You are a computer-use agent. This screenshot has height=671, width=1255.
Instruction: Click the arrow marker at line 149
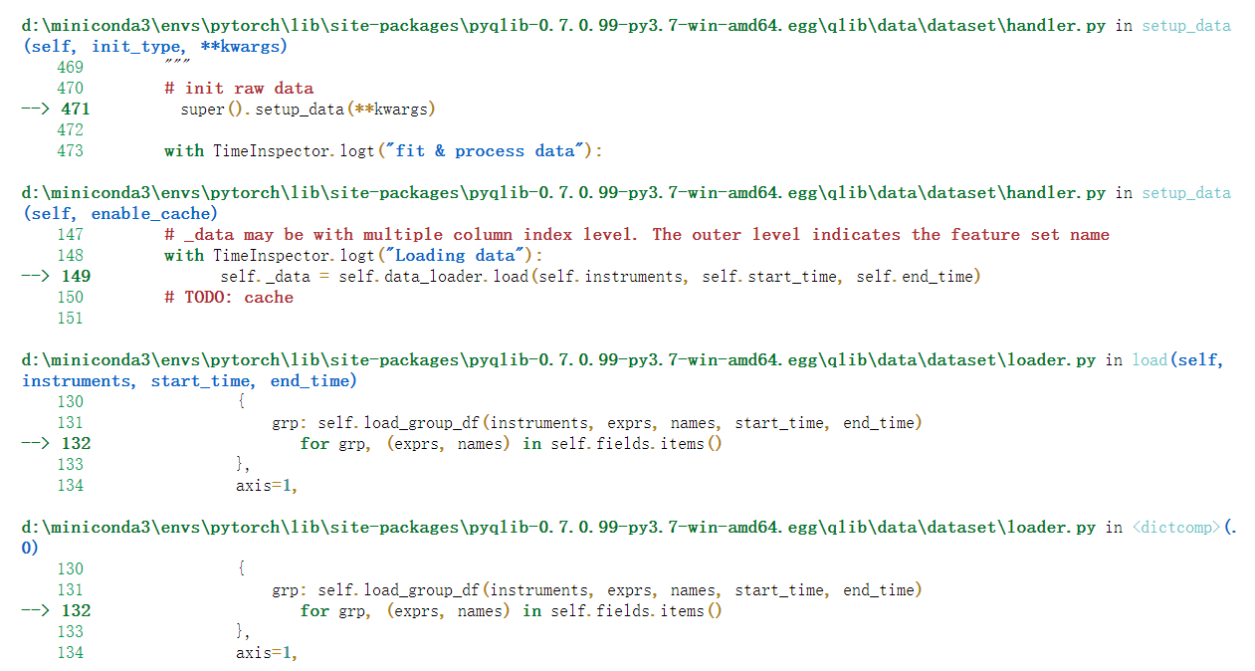pyautogui.click(x=32, y=276)
